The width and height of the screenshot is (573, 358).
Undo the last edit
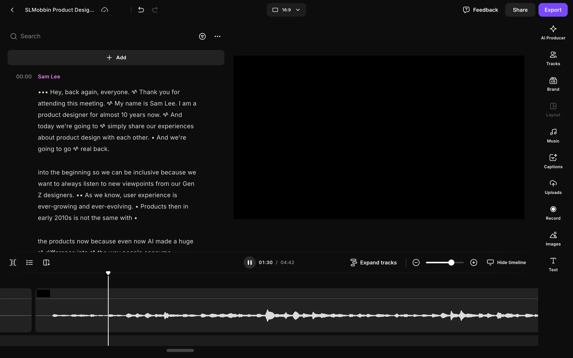tap(141, 10)
